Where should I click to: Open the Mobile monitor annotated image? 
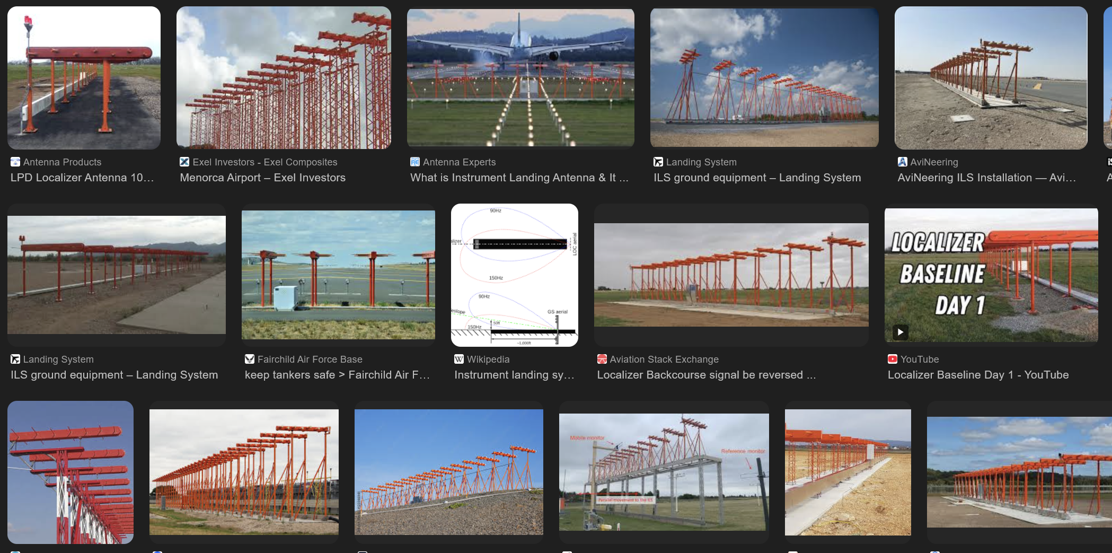point(664,472)
